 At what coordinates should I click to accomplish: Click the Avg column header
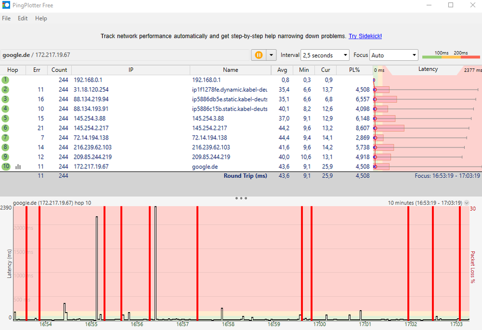[x=282, y=70]
